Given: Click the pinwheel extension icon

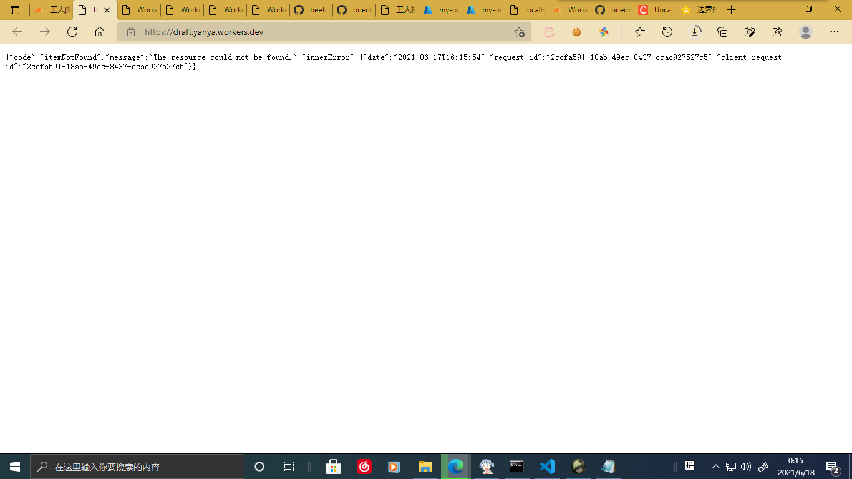Looking at the screenshot, I should pyautogui.click(x=604, y=32).
